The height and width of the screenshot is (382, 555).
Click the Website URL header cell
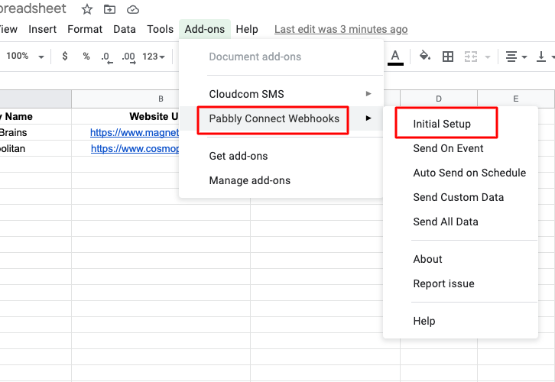coord(125,116)
